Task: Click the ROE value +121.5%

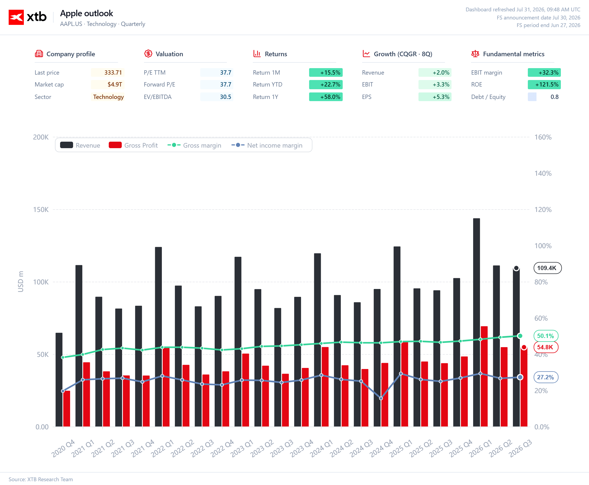Action: (x=544, y=84)
